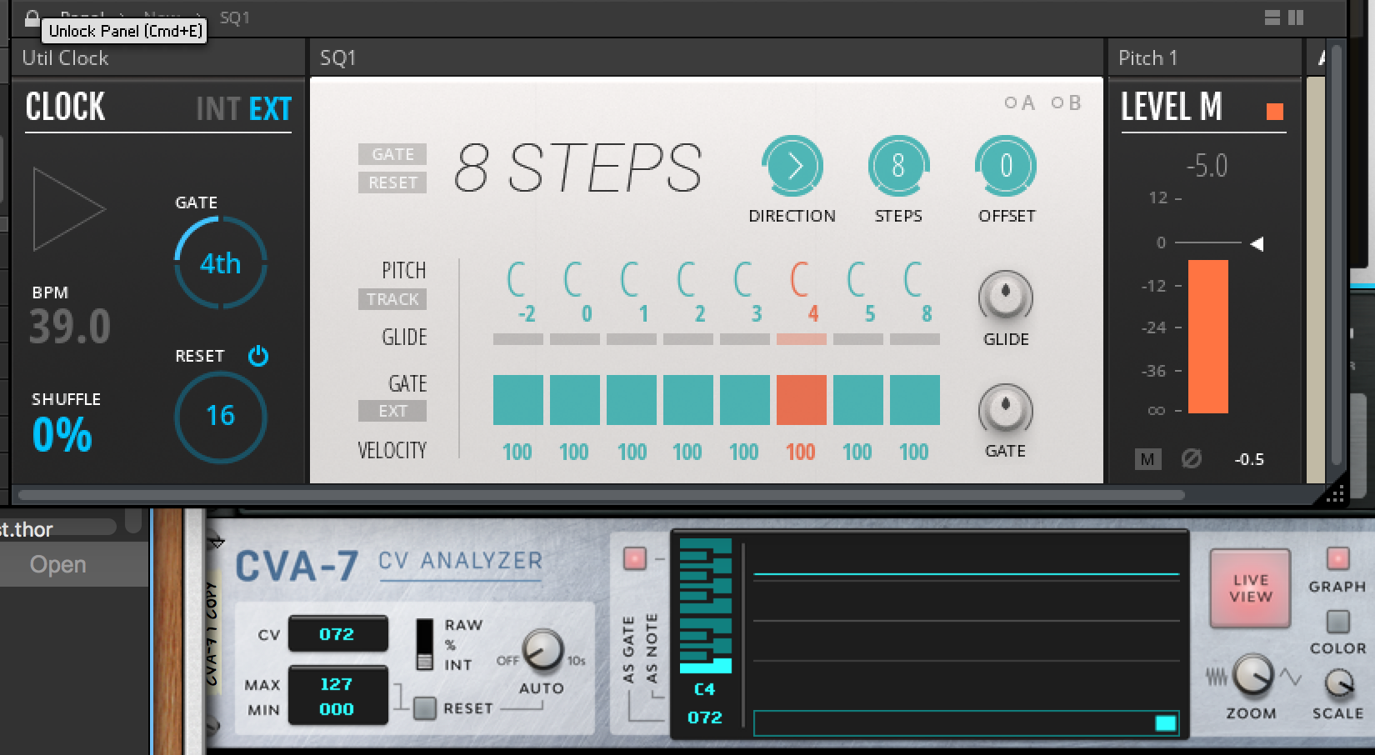Toggle glide bar under pitch value 8

[x=915, y=339]
